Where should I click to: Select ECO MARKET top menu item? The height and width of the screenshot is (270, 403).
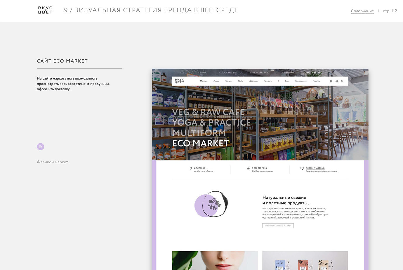pos(314,72)
